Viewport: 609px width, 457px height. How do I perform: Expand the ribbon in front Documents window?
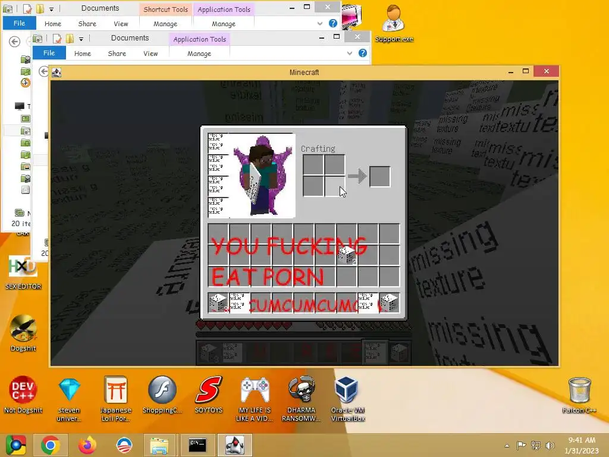(x=350, y=53)
